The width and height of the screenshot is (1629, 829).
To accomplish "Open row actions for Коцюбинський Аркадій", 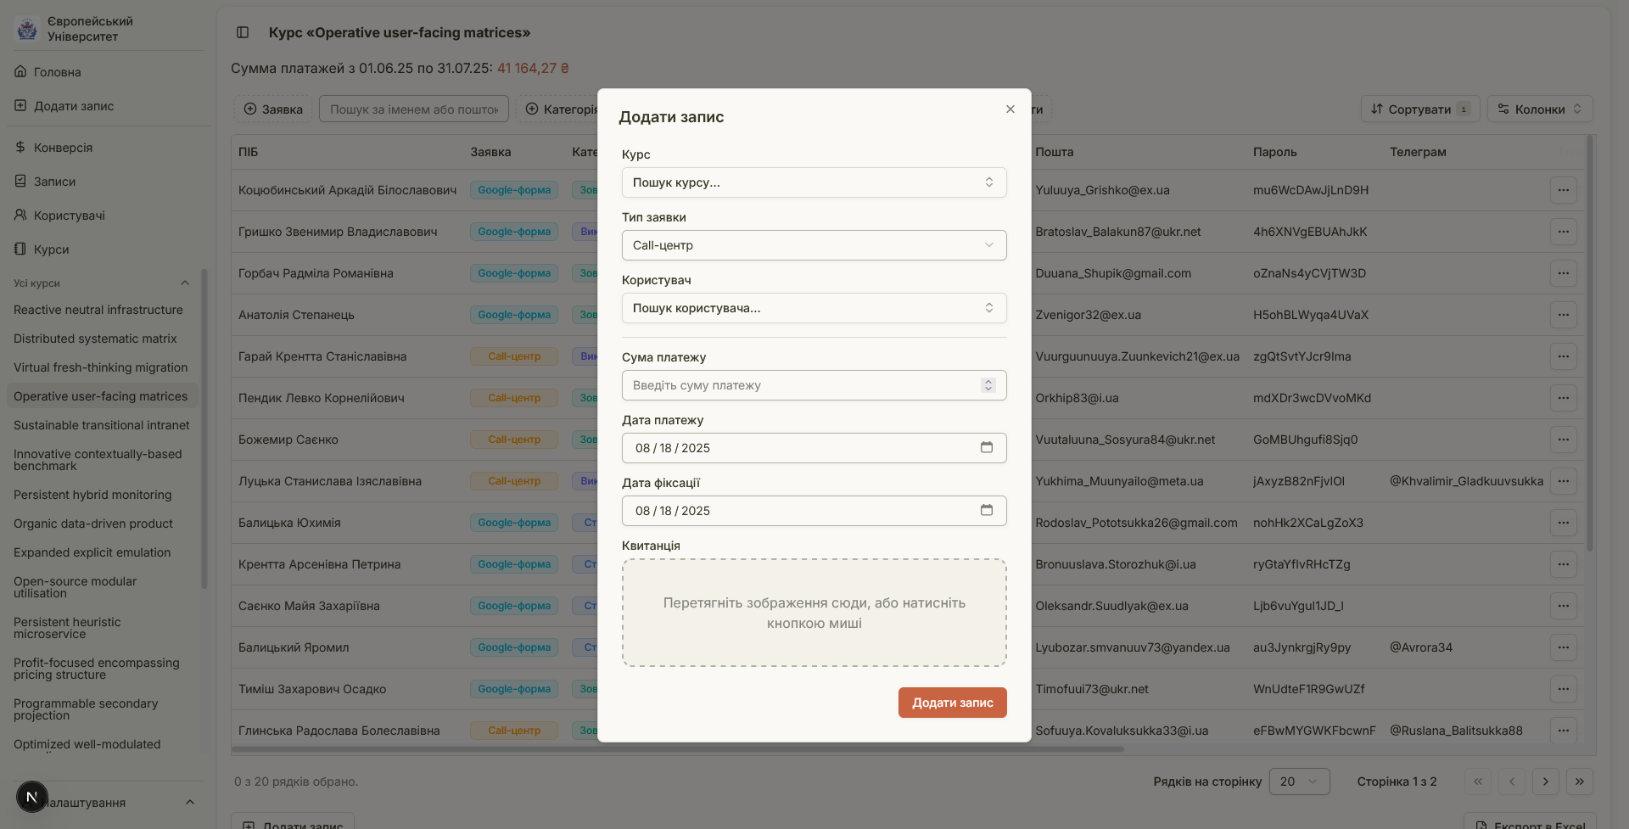I will [1563, 190].
